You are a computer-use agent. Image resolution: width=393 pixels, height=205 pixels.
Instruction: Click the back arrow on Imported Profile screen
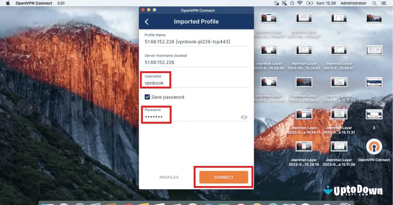click(146, 22)
